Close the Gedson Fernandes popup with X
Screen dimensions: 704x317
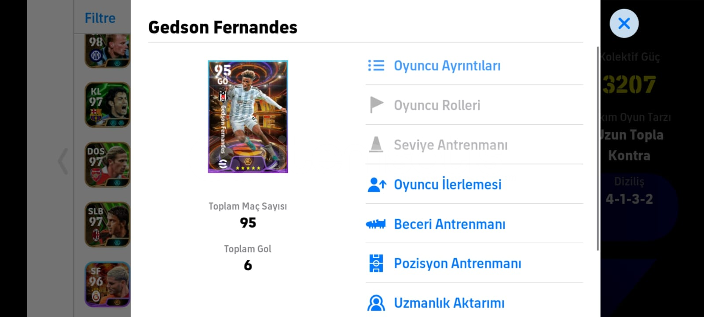(x=624, y=23)
